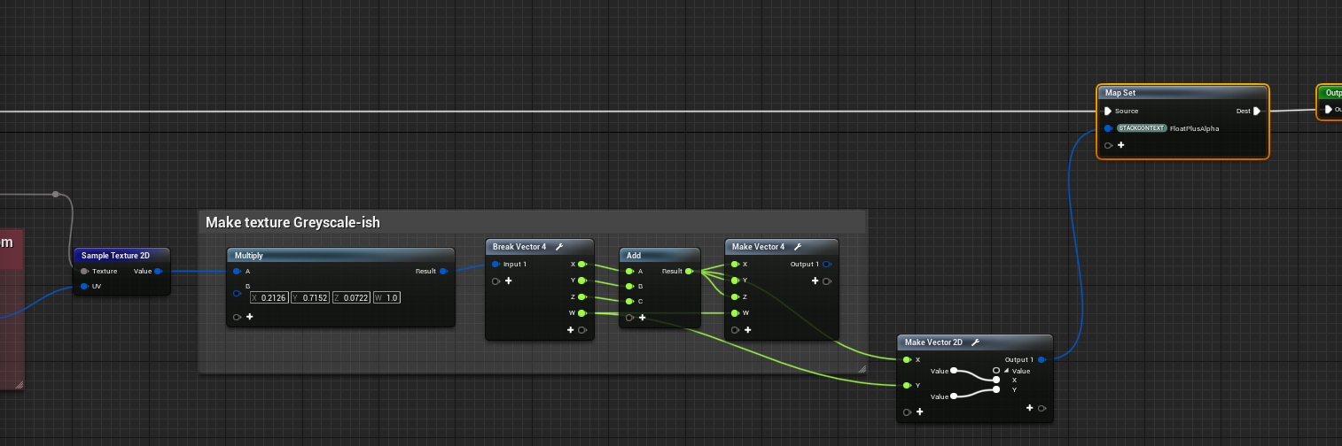Click the W value field showing 1.0
This screenshot has width=1342, height=446.
[x=391, y=297]
